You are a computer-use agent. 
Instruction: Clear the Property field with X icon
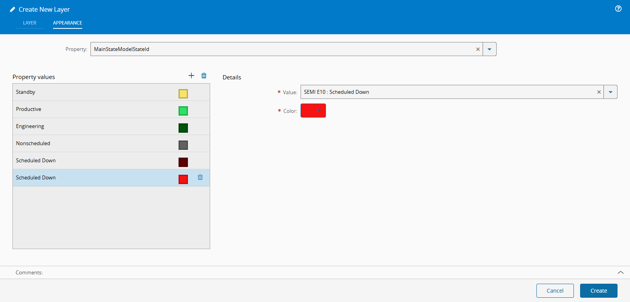[x=478, y=49]
